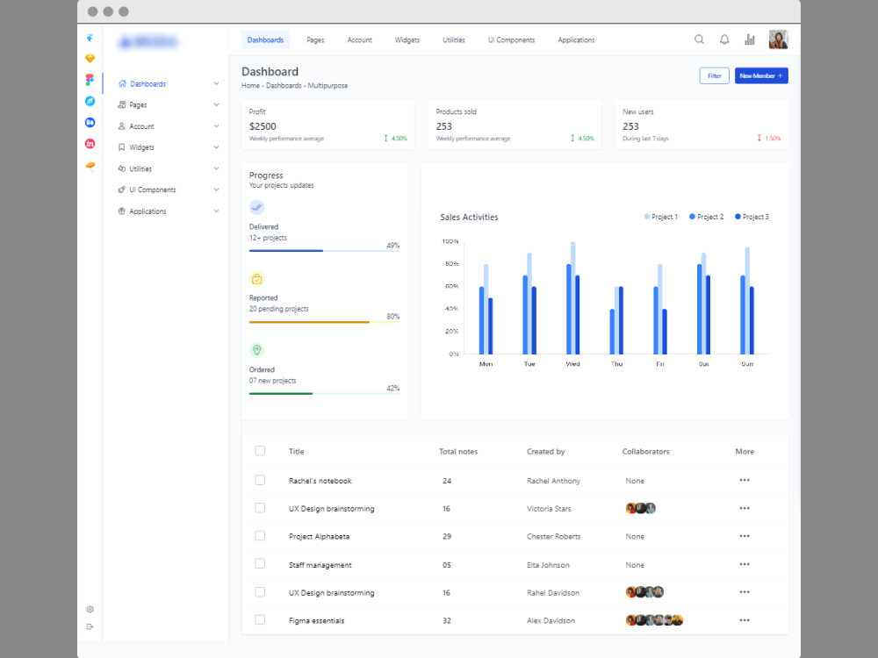Click the Figma icon in left rail
The width and height of the screenshot is (878, 658).
pyautogui.click(x=90, y=80)
